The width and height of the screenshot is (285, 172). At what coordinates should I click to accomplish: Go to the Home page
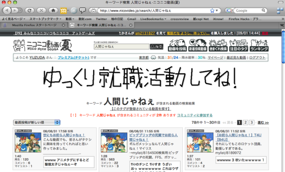pyautogui.click(x=53, y=10)
